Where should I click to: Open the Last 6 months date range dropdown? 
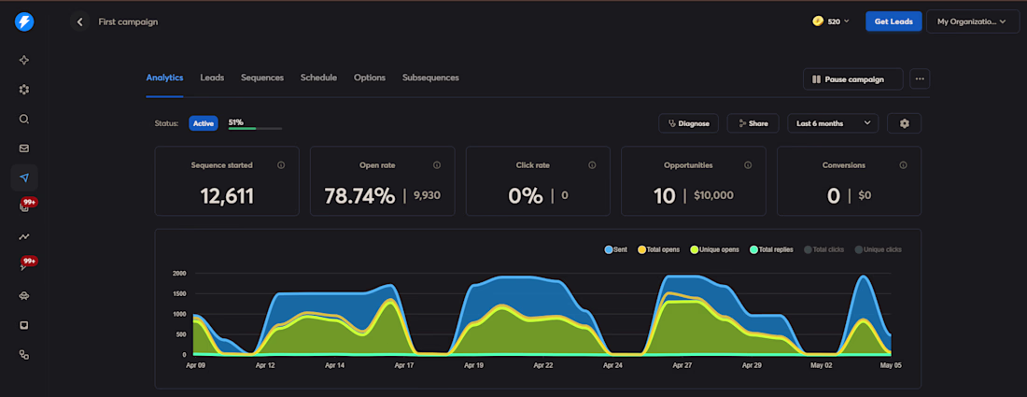pos(833,123)
